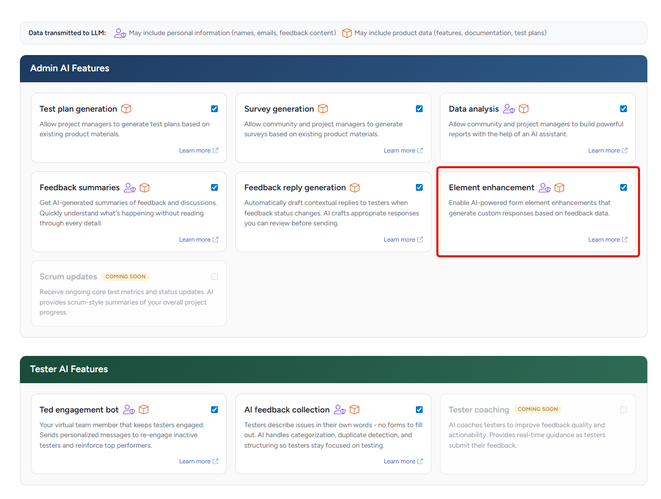Click the personal information icon beside Data analysis
Screen dimensions: 661x499
(x=509, y=109)
